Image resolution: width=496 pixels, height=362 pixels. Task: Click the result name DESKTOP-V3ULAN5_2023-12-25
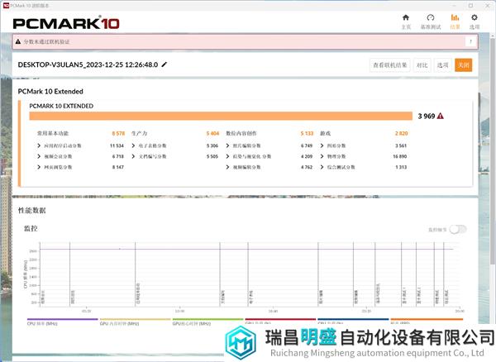[x=88, y=64]
